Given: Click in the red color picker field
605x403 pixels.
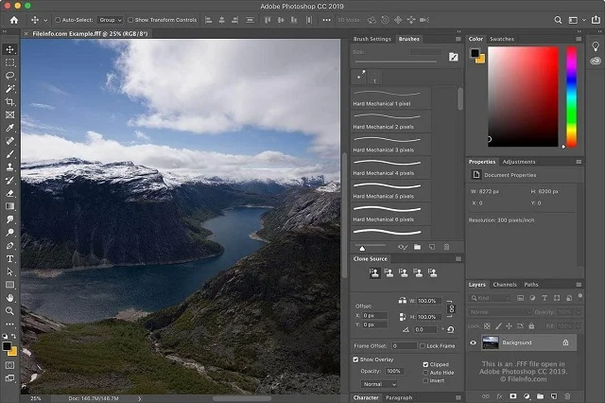Looking at the screenshot, I should (523, 96).
